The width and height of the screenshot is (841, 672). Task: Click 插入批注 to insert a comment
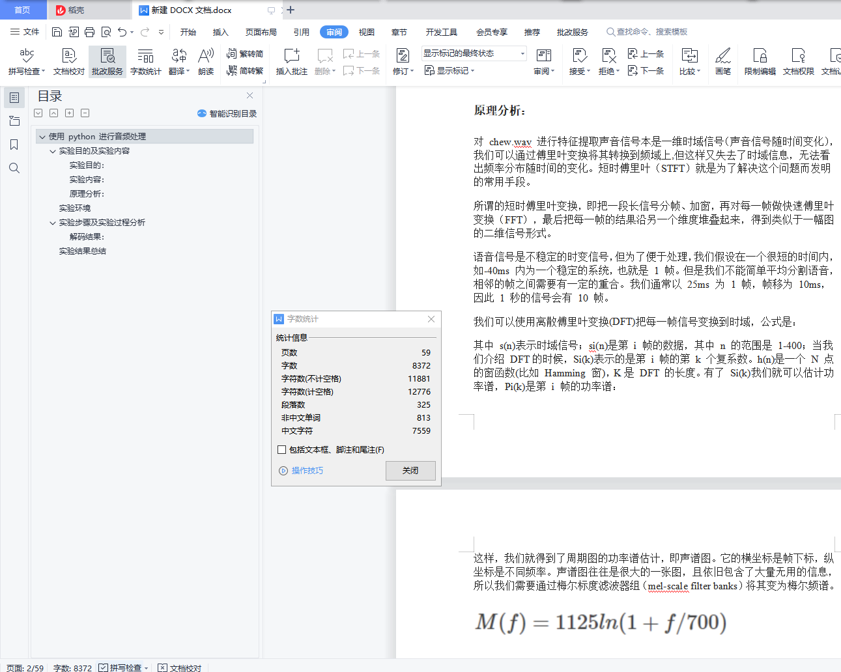pos(292,62)
